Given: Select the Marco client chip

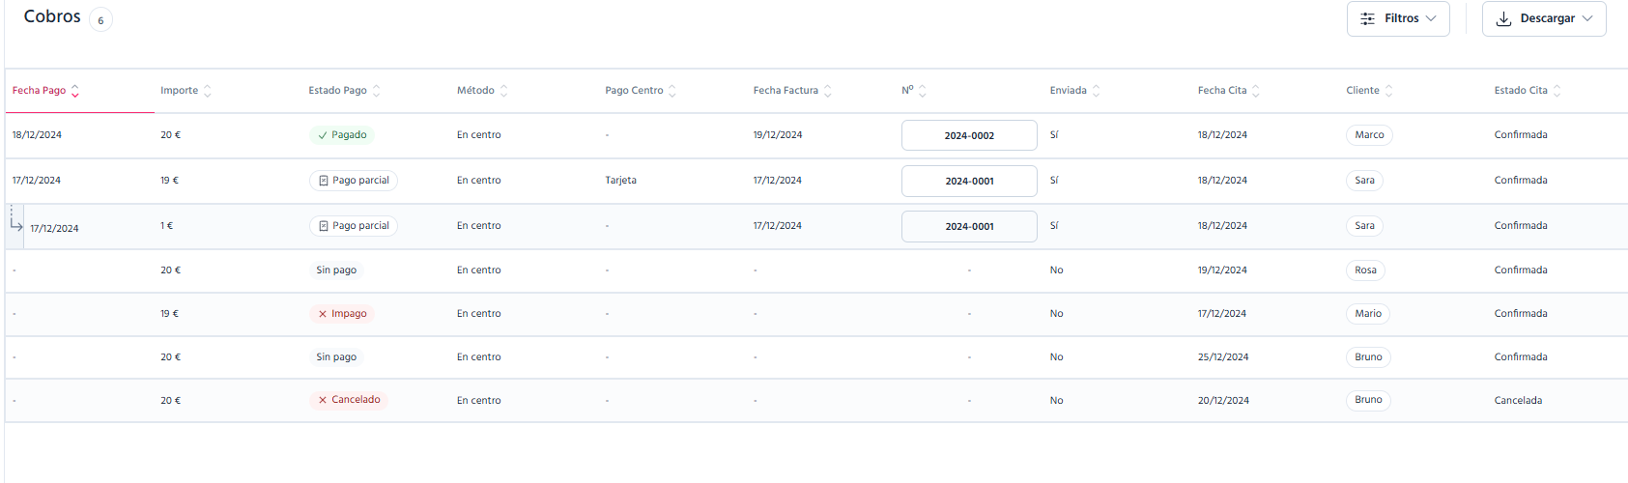Looking at the screenshot, I should point(1369,135).
